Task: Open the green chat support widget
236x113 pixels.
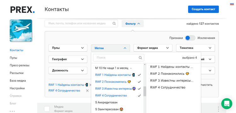Action: (x=227, y=104)
